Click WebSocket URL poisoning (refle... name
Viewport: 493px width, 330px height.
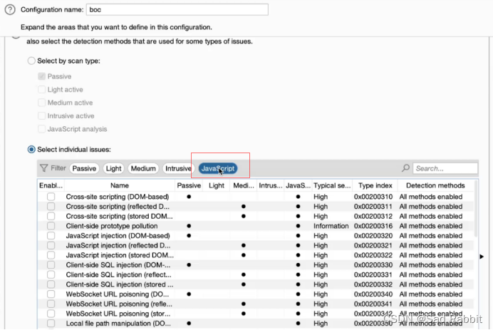click(119, 304)
